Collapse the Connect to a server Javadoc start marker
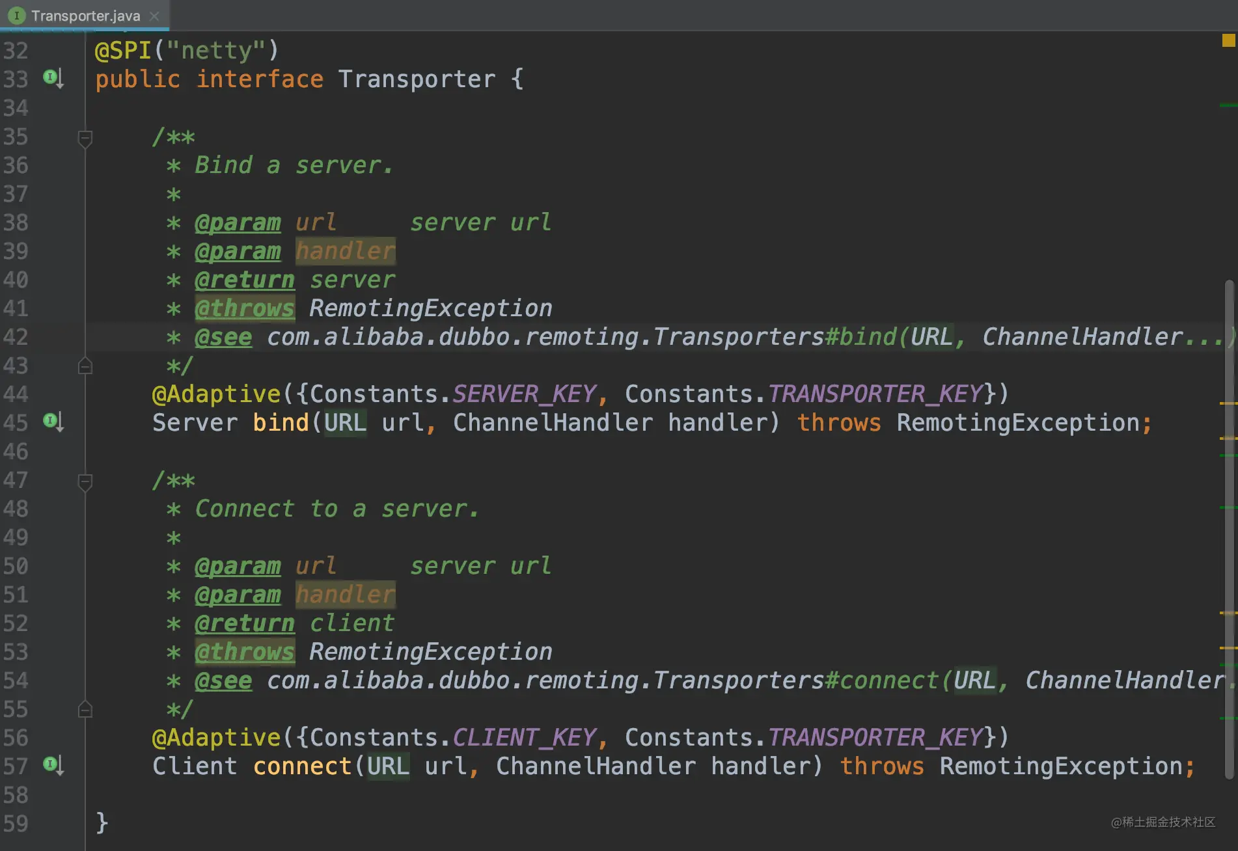 point(85,481)
